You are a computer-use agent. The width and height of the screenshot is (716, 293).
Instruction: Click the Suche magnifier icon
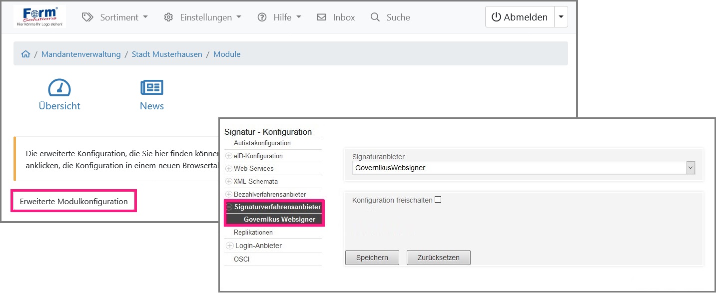click(375, 17)
